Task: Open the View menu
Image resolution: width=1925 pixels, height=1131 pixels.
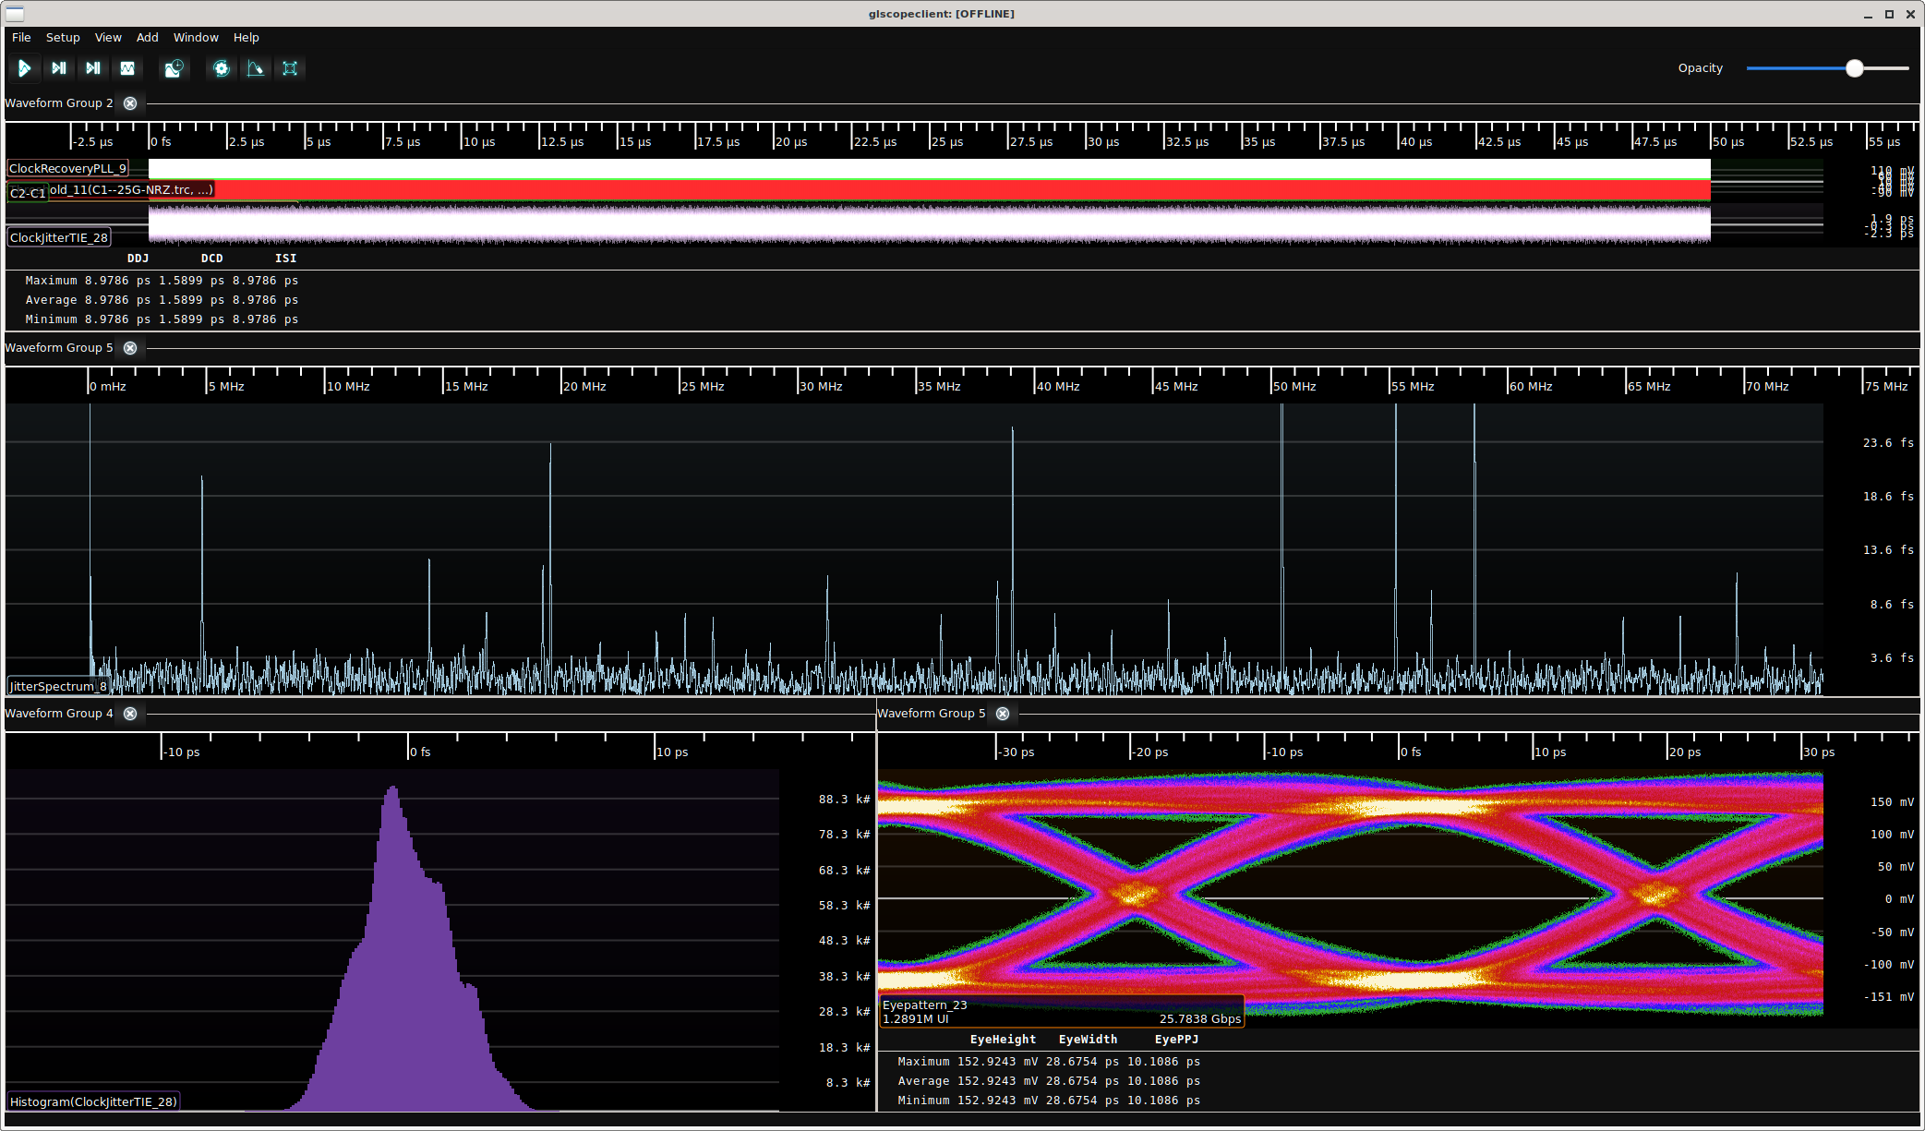Action: [x=108, y=38]
